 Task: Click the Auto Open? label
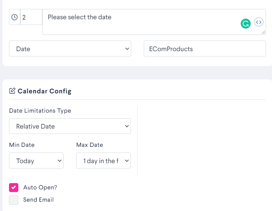tap(40, 188)
